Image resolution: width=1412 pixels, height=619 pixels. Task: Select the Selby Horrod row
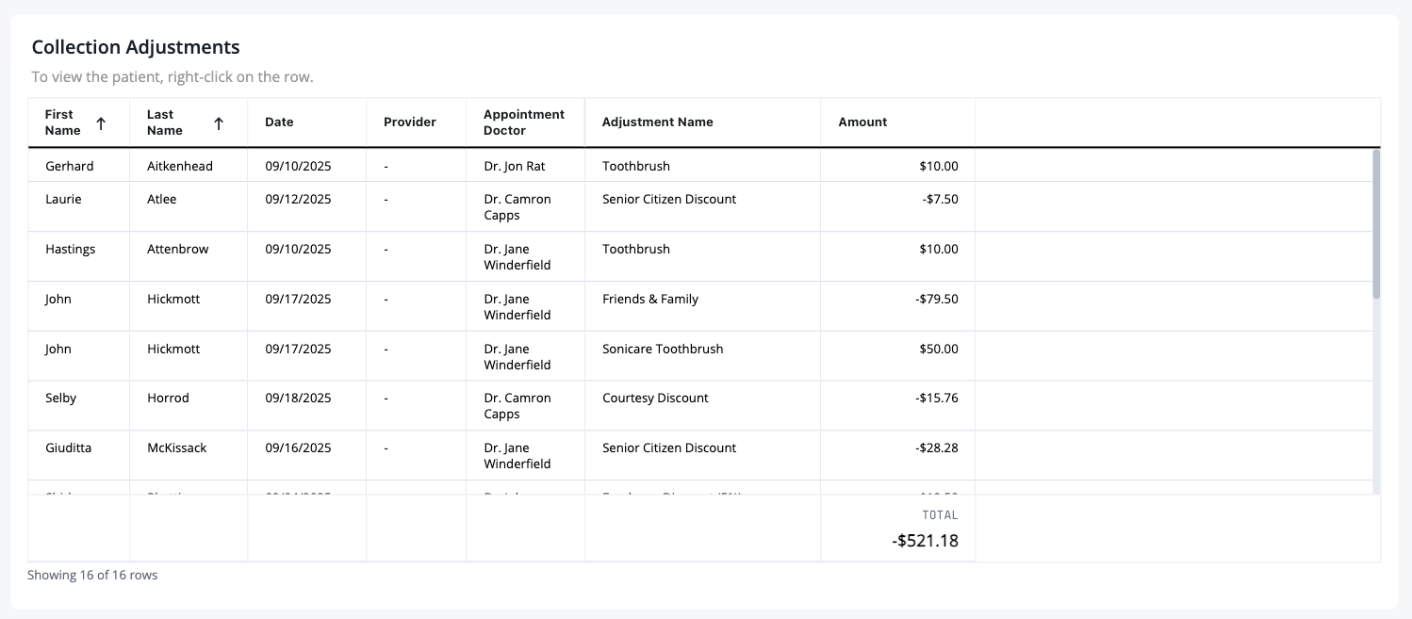click(x=700, y=406)
